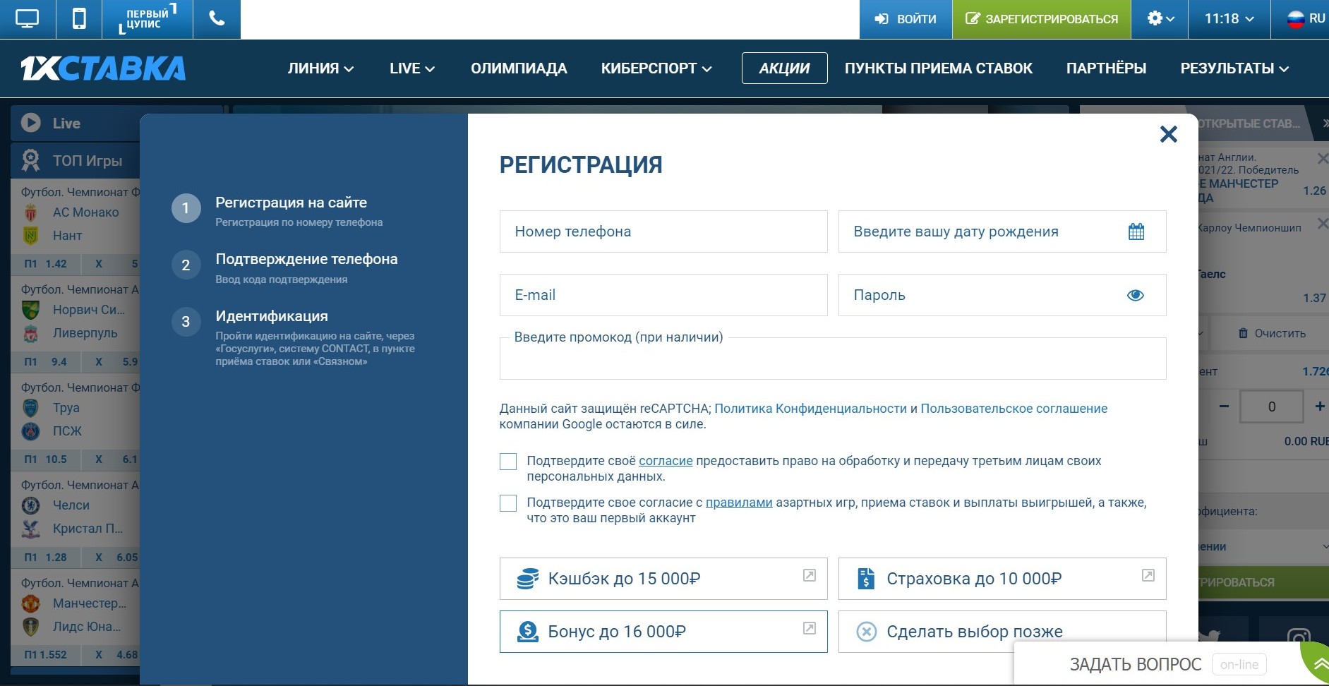Expand the Линия menu
Image resolution: width=1329 pixels, height=686 pixels.
[x=320, y=68]
